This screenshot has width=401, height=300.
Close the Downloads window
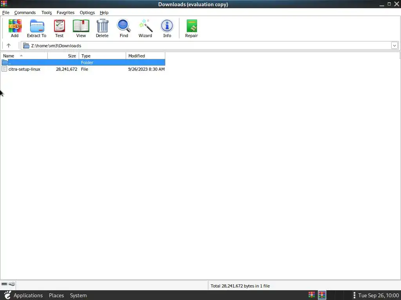click(397, 4)
